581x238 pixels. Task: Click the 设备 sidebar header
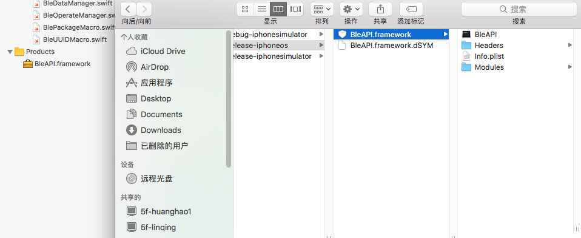pos(127,165)
